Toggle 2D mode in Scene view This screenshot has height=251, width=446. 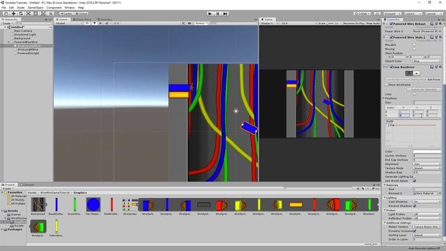click(87, 23)
